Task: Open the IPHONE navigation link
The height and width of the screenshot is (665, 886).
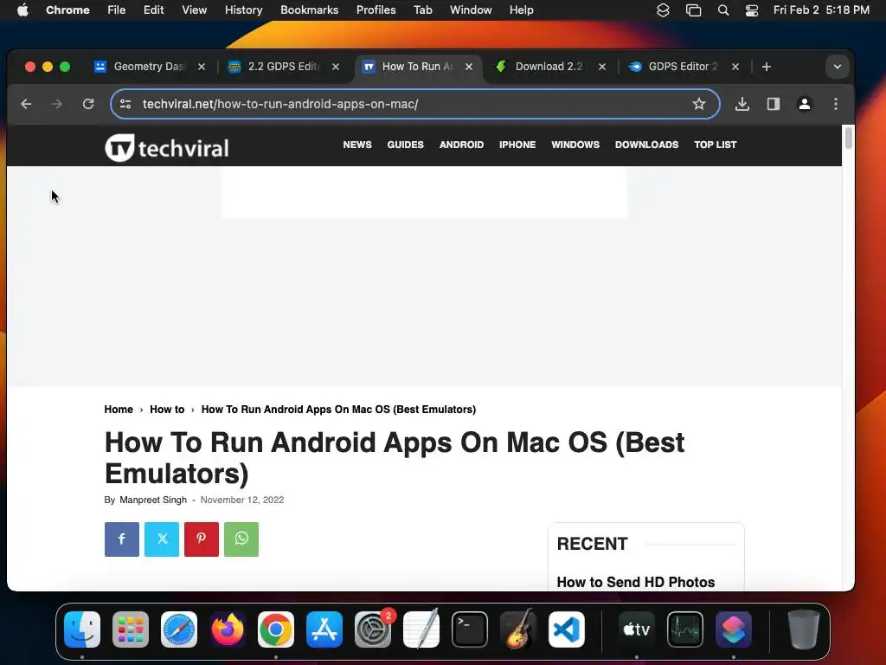Action: click(x=517, y=145)
